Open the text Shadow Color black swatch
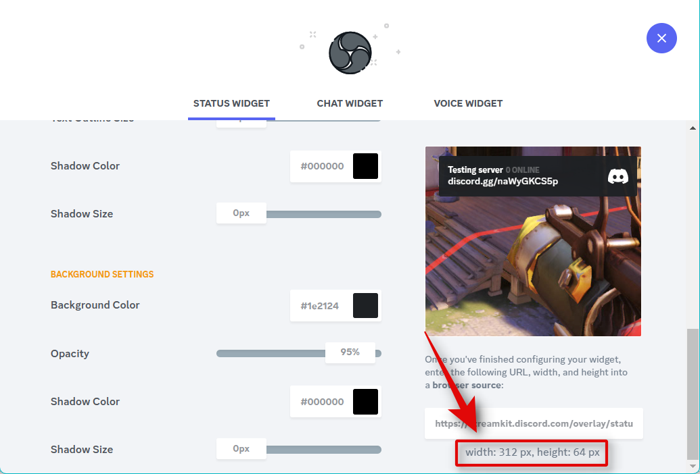This screenshot has width=700, height=474. (x=365, y=166)
